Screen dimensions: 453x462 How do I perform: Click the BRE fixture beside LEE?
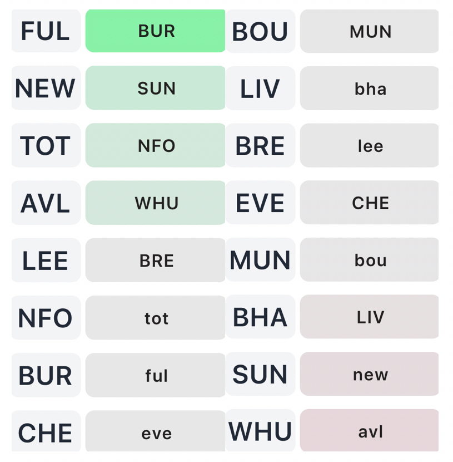click(156, 261)
